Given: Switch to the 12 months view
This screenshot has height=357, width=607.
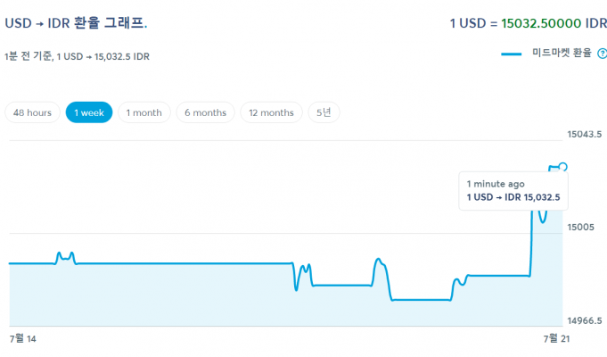Looking at the screenshot, I should coord(271,112).
